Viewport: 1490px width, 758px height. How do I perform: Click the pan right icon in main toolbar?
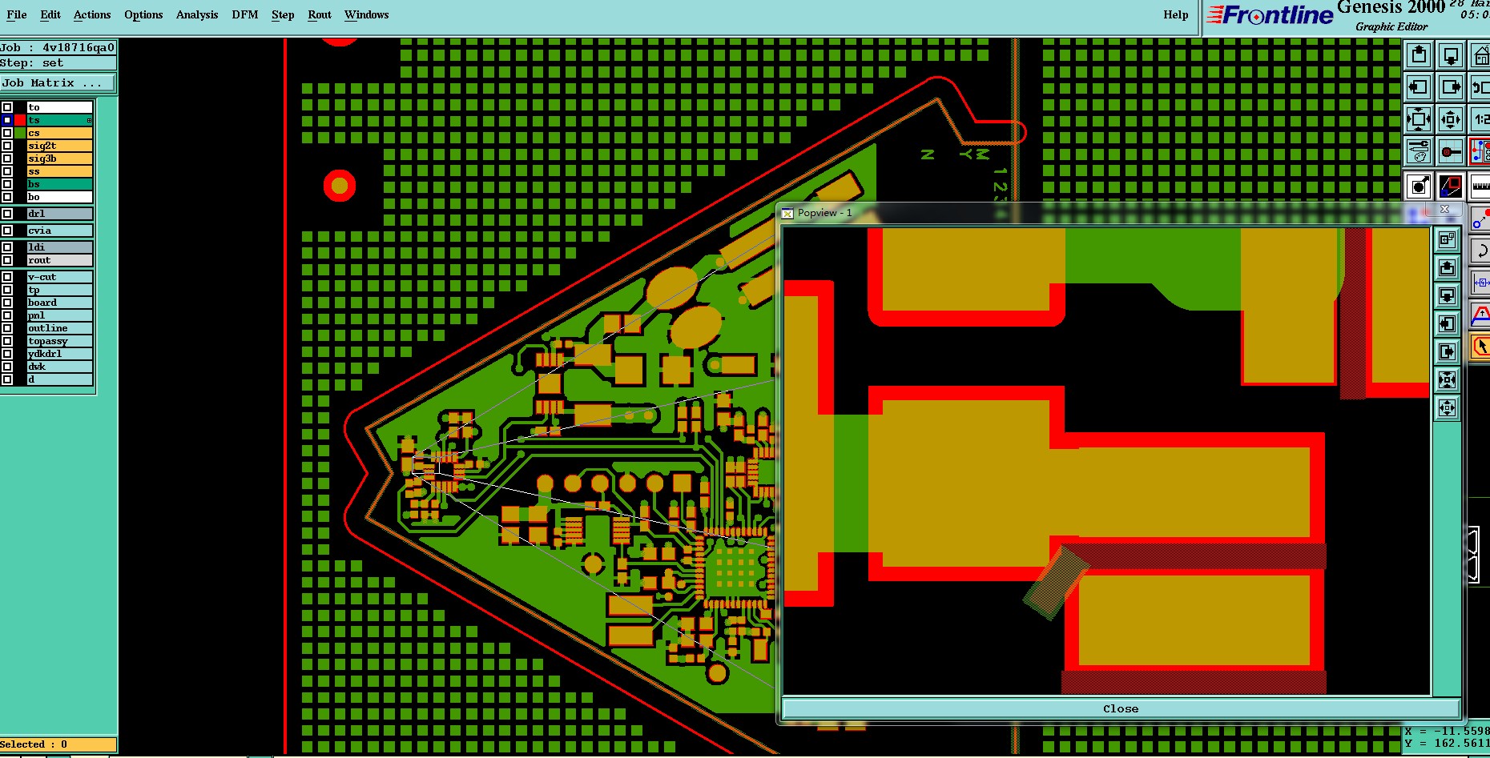(1451, 87)
